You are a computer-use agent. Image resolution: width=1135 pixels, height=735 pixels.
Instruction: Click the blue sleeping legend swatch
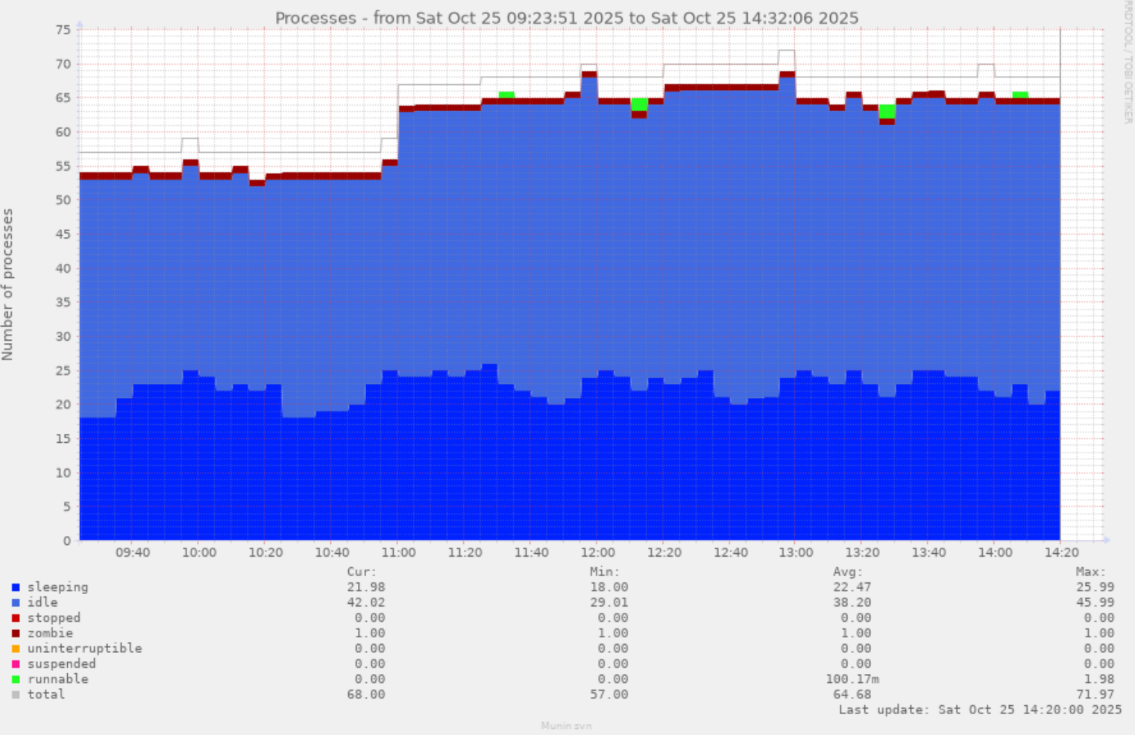point(16,587)
